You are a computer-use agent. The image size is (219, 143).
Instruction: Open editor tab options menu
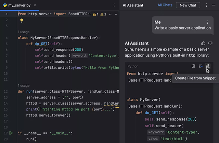pos(114,5)
